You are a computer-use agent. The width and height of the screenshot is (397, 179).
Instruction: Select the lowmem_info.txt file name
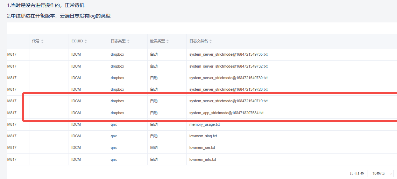click(x=203, y=159)
